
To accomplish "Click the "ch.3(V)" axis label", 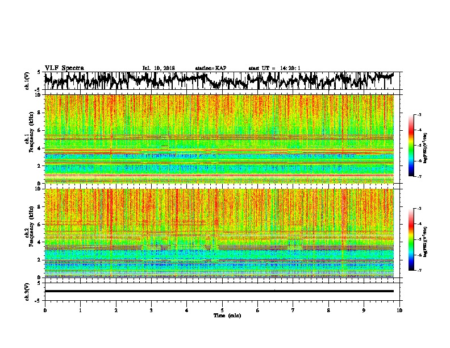I will pyautogui.click(x=27, y=292).
